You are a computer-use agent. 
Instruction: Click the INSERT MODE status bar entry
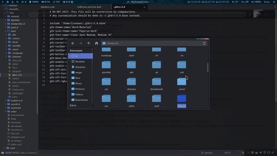[21, 153]
